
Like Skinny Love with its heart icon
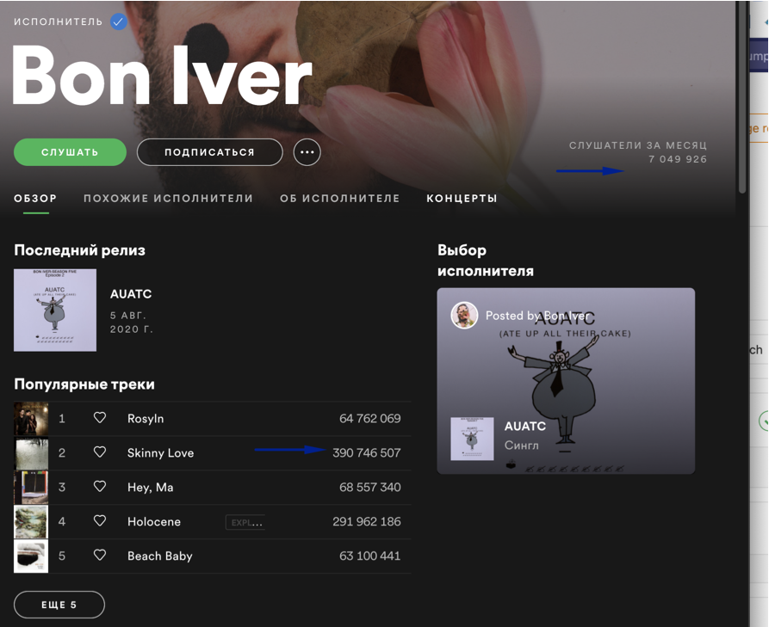coord(100,452)
